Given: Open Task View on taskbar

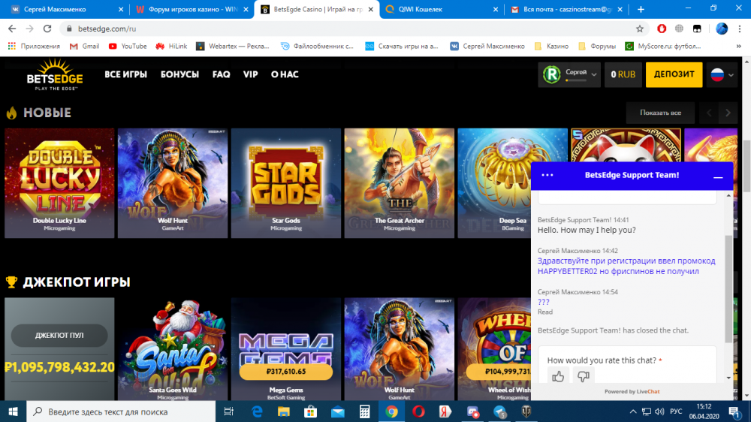Looking at the screenshot, I should 229,411.
